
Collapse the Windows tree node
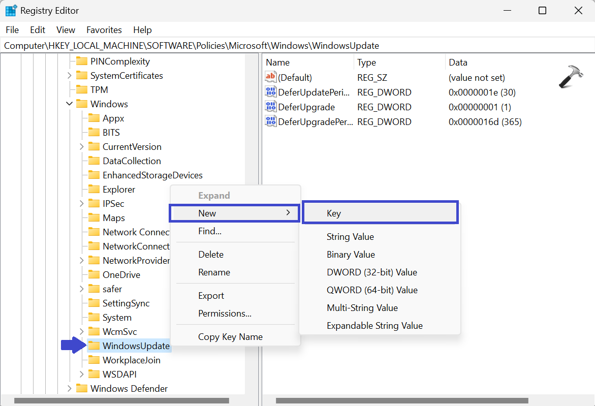tap(70, 104)
